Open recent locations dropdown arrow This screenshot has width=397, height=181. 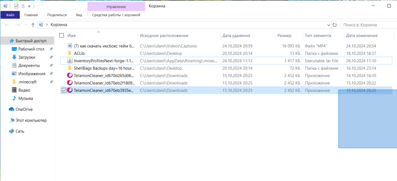[25, 25]
